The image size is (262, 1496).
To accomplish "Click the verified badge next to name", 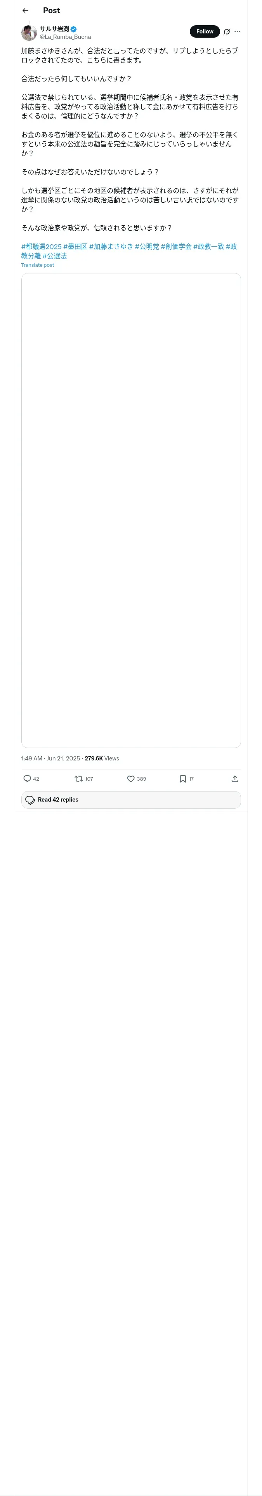I will pos(74,29).
